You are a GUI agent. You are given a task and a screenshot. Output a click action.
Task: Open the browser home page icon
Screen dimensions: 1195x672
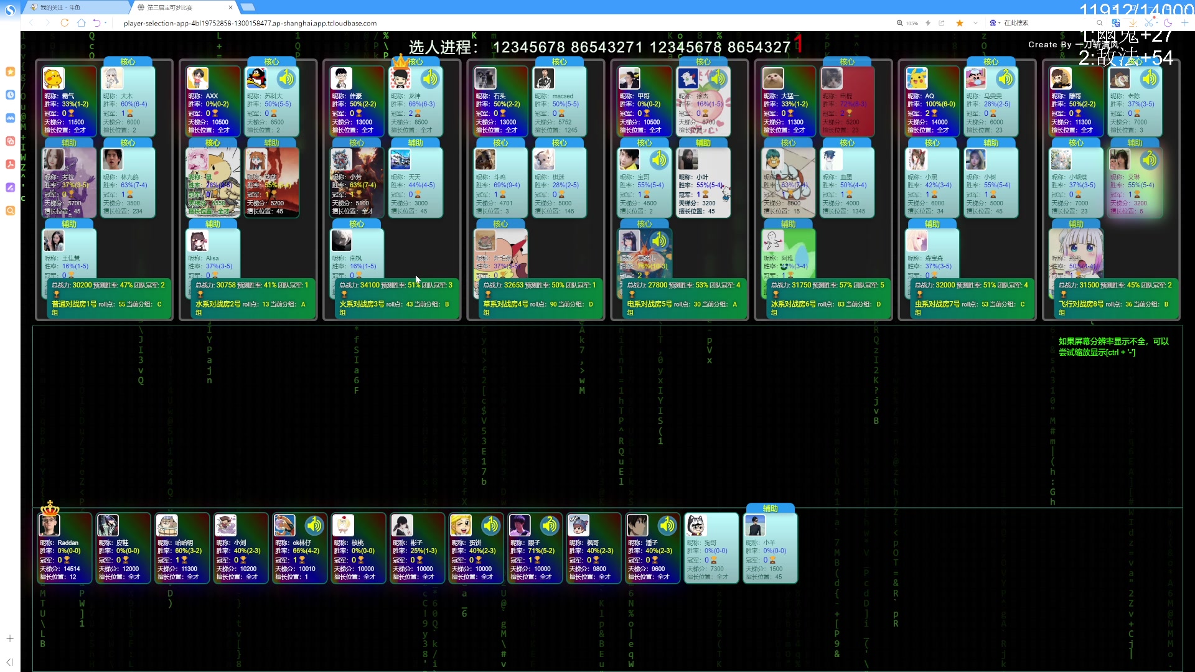[x=81, y=23]
